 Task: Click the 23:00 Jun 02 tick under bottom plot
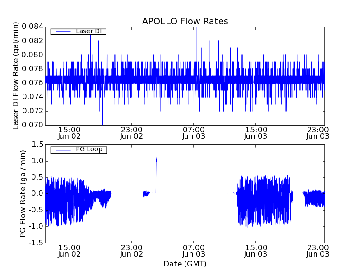[x=131, y=251]
